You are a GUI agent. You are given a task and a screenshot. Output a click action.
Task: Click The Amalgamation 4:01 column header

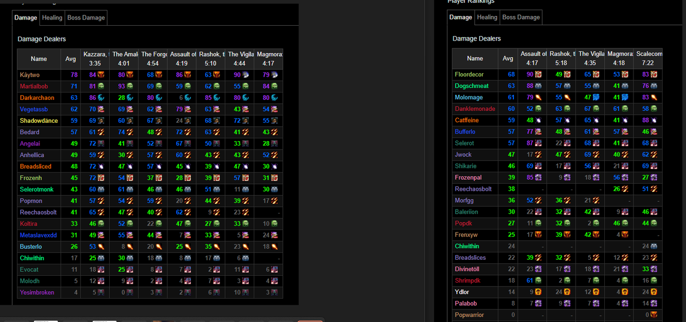[x=125, y=59]
